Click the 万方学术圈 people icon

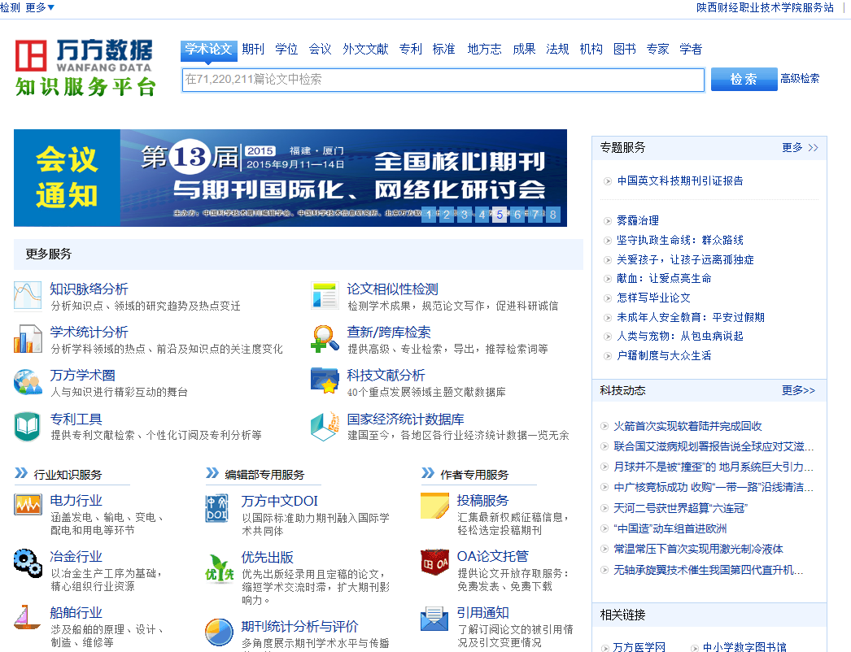[28, 382]
